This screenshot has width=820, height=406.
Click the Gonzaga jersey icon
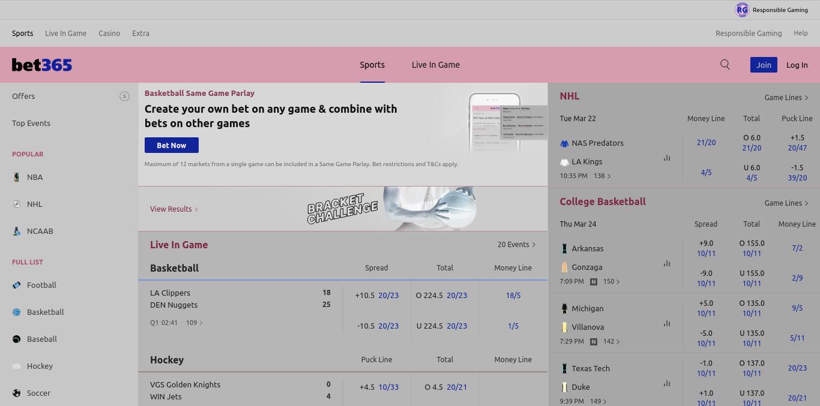tap(564, 267)
